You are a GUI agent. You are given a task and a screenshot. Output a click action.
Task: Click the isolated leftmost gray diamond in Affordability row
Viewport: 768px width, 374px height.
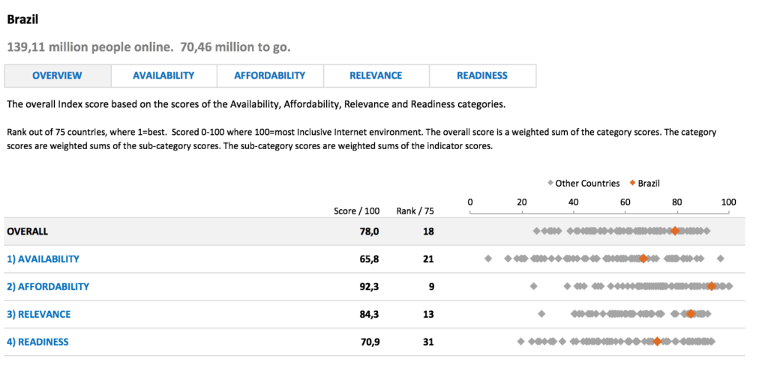(x=534, y=286)
